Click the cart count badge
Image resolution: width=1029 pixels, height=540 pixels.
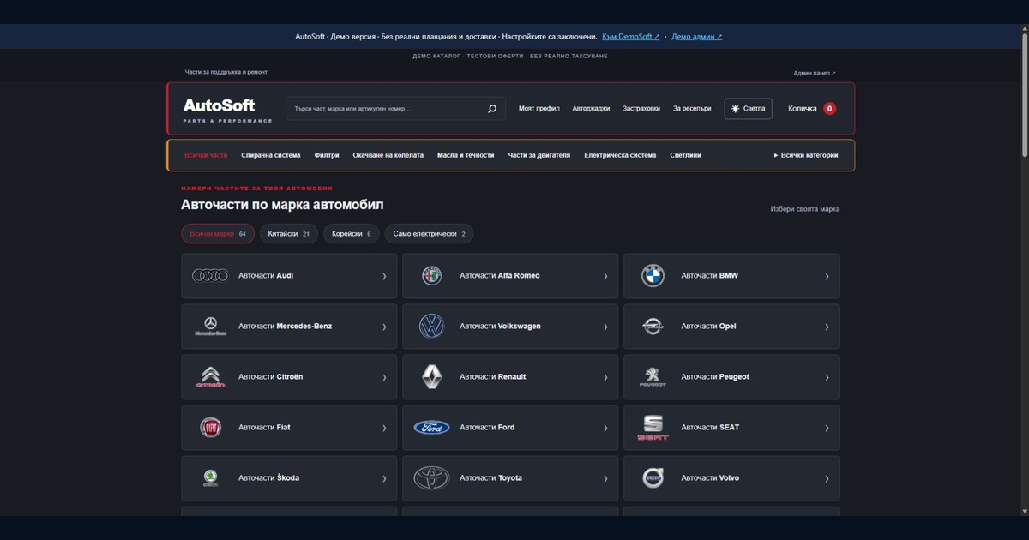829,109
